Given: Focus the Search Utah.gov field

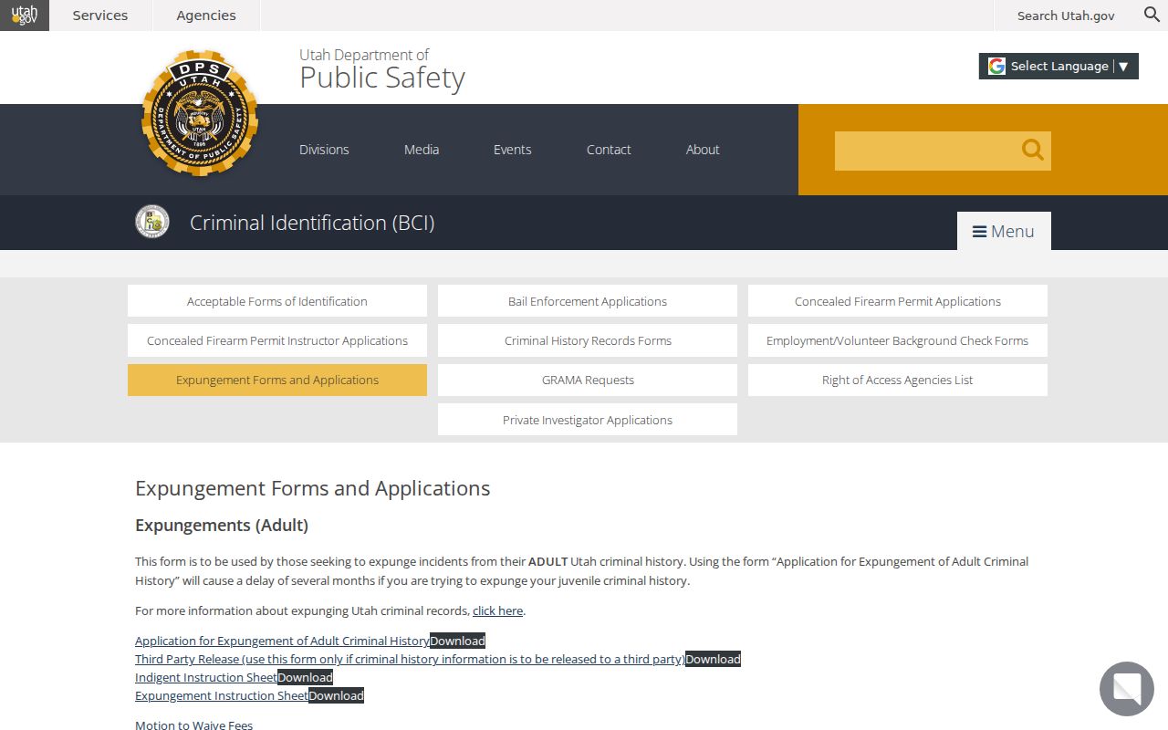Looking at the screenshot, I should pyautogui.click(x=1066, y=16).
